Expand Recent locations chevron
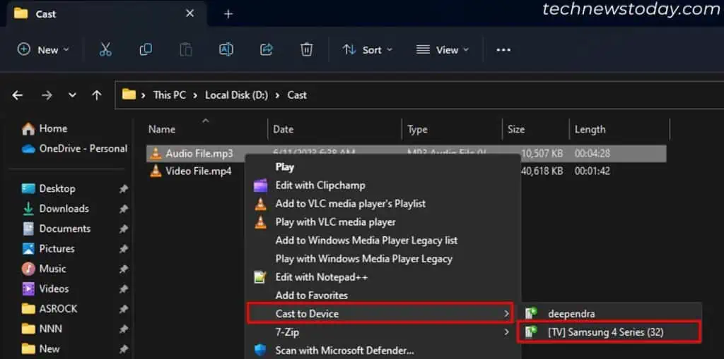724x359 pixels. click(x=72, y=95)
